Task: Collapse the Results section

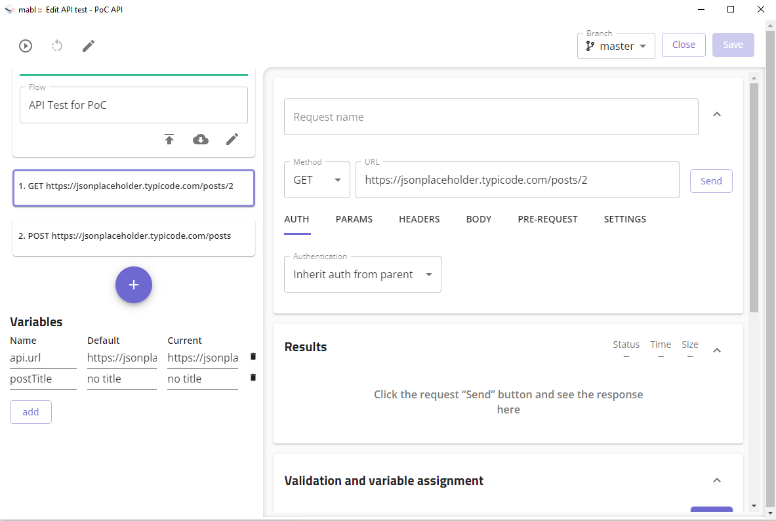Action: point(717,350)
